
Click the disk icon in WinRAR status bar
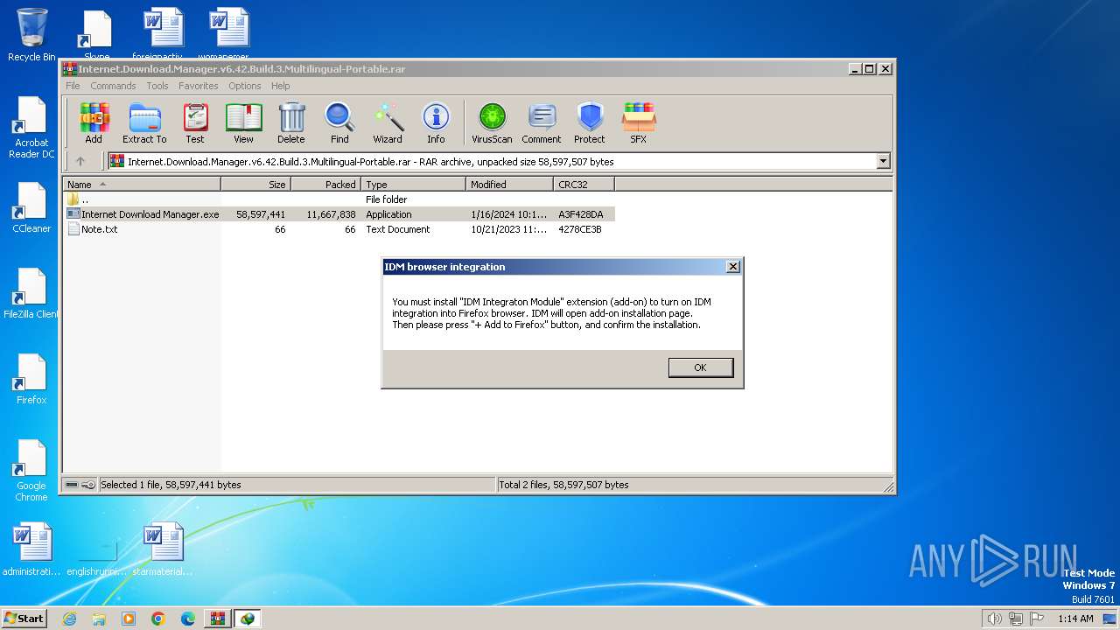coord(73,485)
